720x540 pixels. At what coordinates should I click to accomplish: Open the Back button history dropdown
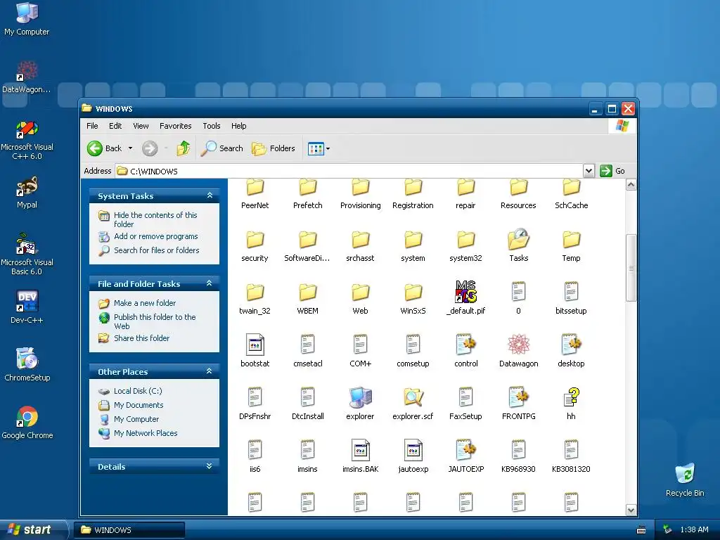tap(130, 148)
